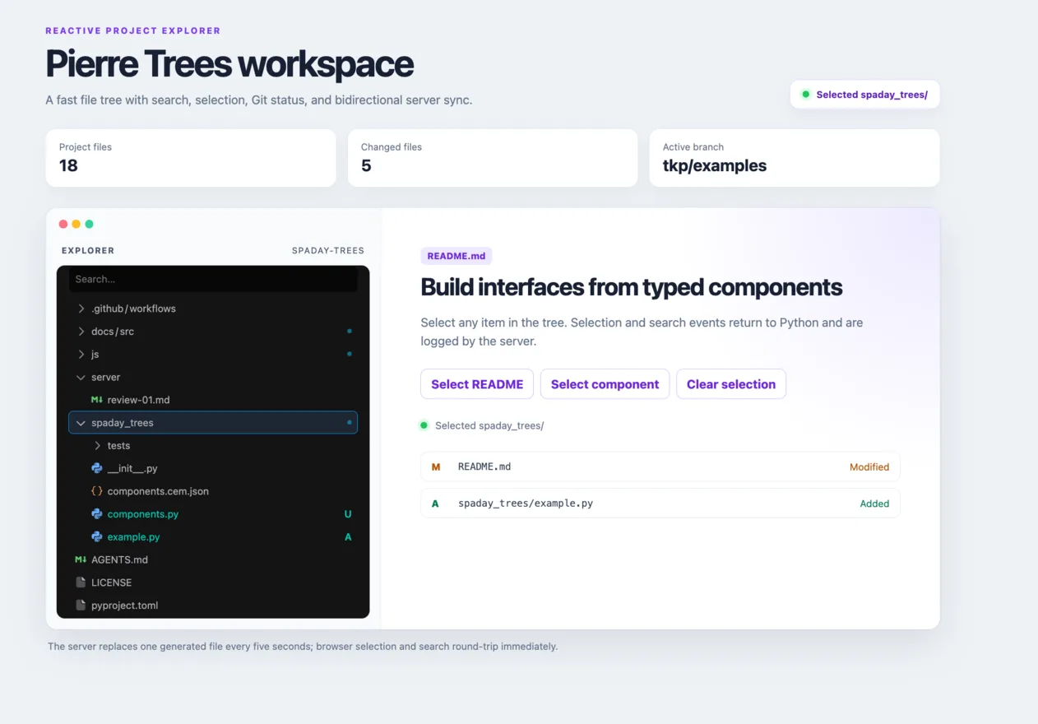Expand the docs/src folder
Screen dimensions: 1038x724
pos(81,332)
